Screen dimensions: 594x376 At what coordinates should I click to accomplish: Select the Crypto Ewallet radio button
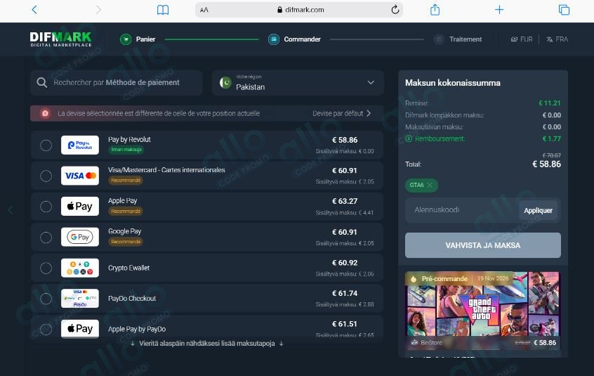click(46, 268)
